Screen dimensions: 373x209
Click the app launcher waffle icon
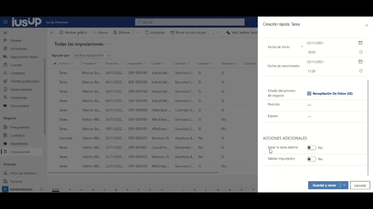pyautogui.click(x=6, y=22)
